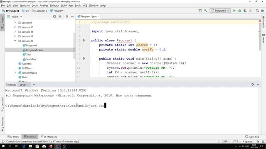This screenshot has width=266, height=149.
Task: Open the Build menu
Action: coord(64,5)
